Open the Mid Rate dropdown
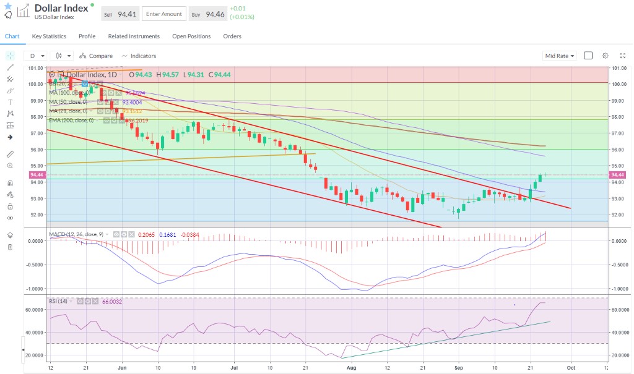This screenshot has height=374, width=634. 560,56
